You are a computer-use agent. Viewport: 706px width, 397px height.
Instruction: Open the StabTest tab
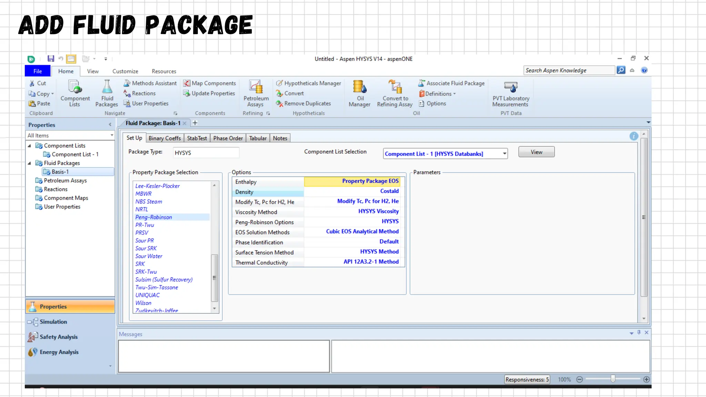[197, 138]
